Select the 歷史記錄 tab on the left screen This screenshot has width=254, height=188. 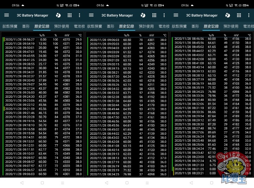42,26
